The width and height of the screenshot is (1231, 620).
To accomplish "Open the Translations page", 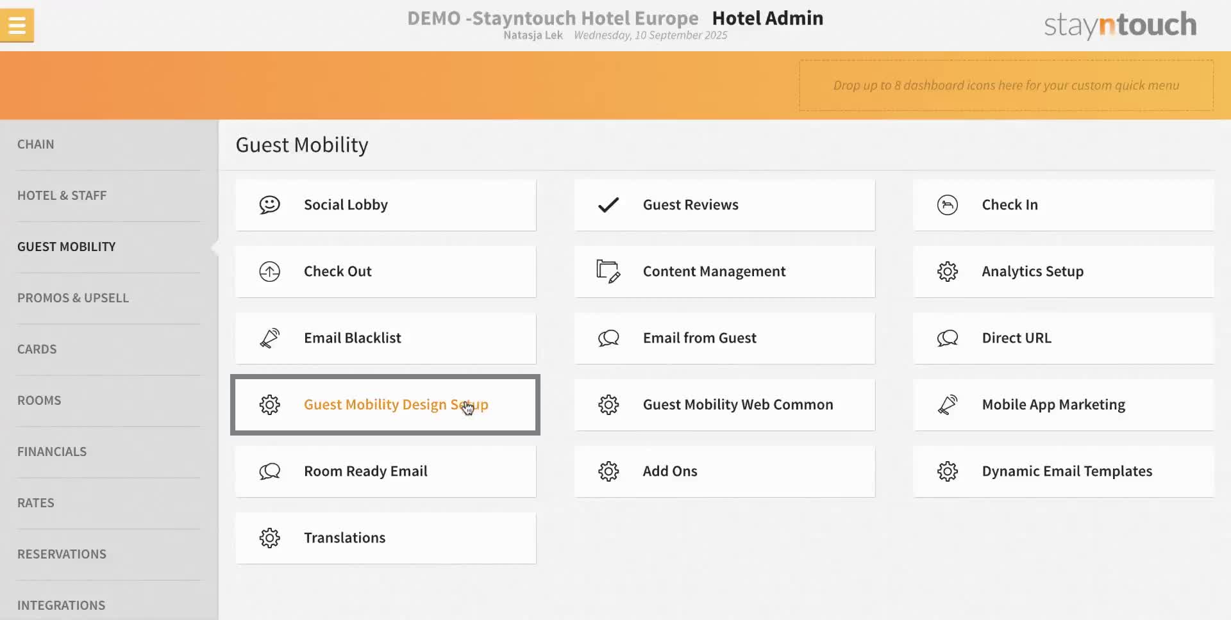I will (385, 538).
